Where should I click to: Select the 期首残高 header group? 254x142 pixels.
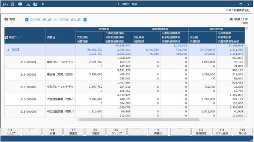[104, 29]
